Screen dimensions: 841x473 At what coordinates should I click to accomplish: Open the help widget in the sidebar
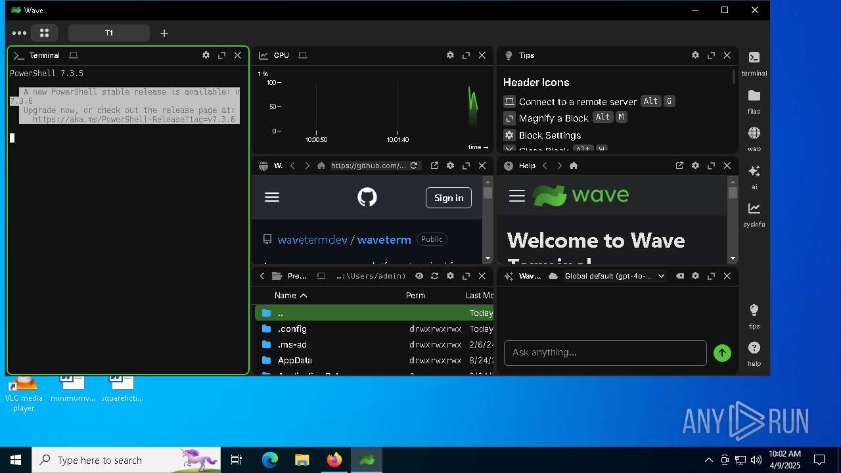pos(754,353)
